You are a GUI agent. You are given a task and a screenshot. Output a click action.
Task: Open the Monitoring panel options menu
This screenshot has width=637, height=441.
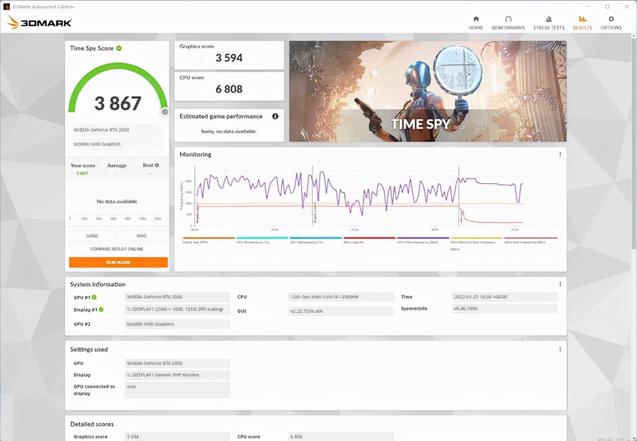(560, 153)
